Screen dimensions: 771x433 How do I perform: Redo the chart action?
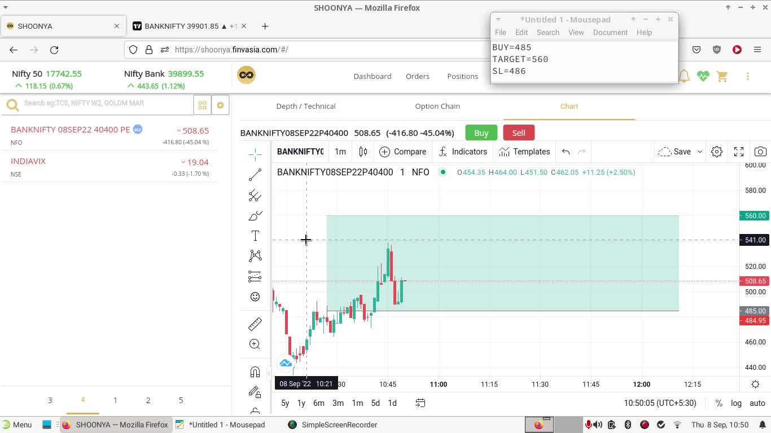tap(582, 152)
